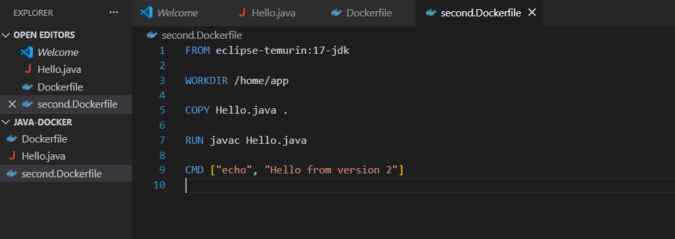
Task: Open Dockerfile in JAVA-DOCKER folder
Action: point(66,139)
